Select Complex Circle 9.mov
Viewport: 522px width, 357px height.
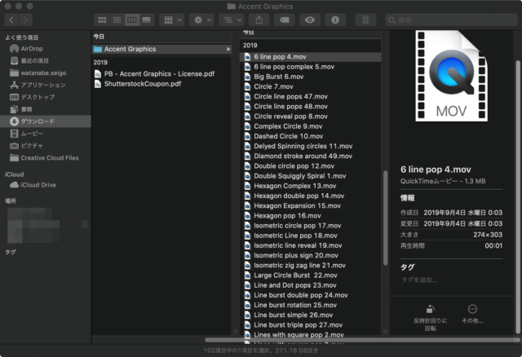310,126
